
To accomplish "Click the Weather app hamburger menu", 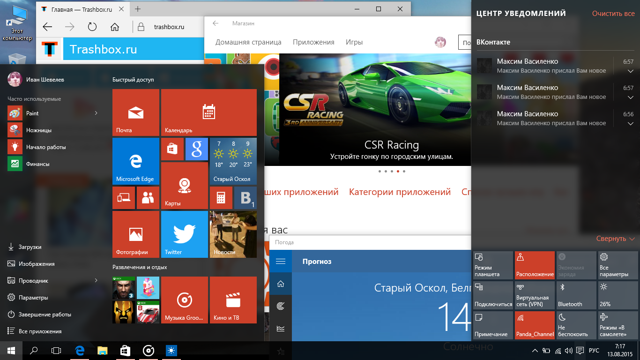I will [x=281, y=261].
